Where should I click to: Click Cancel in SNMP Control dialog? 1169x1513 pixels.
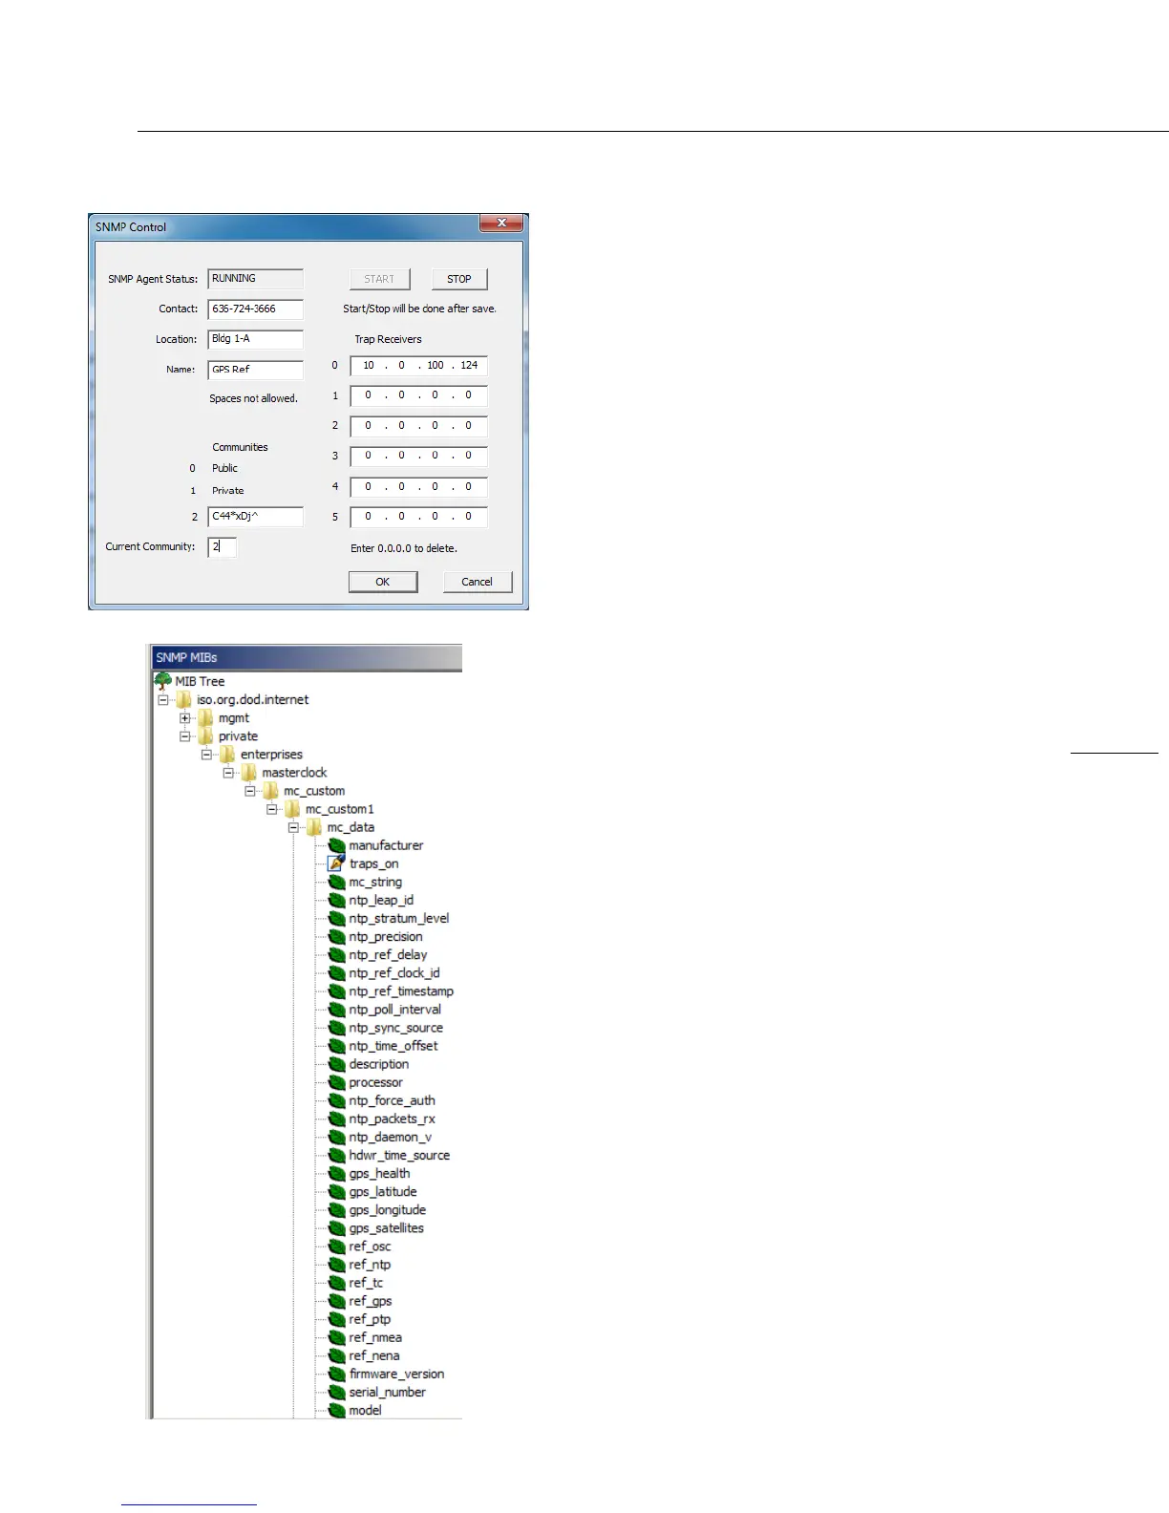(x=478, y=582)
